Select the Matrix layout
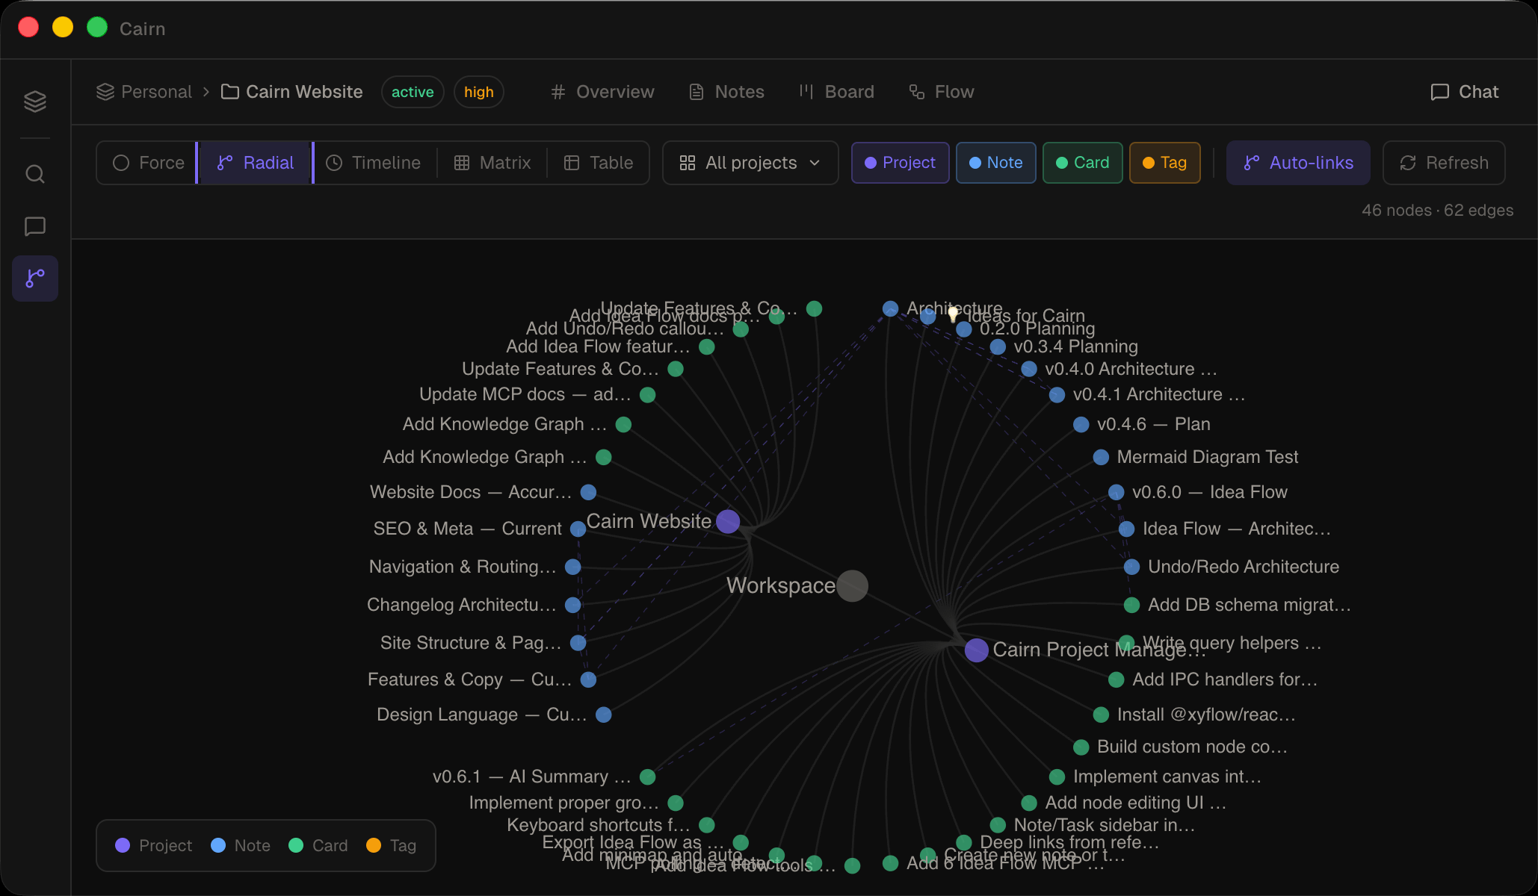 (x=492, y=163)
